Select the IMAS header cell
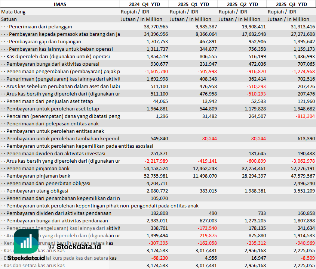Image resolution: width=316 pixels, height=269 pixels. (60, 4)
